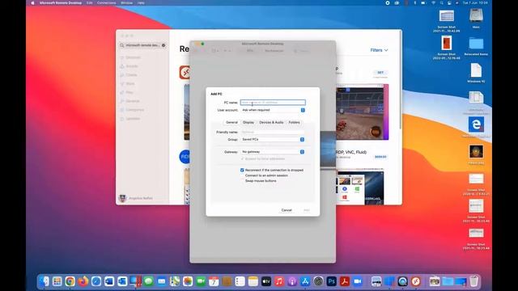Open Photoshop from the dock

(x=331, y=281)
